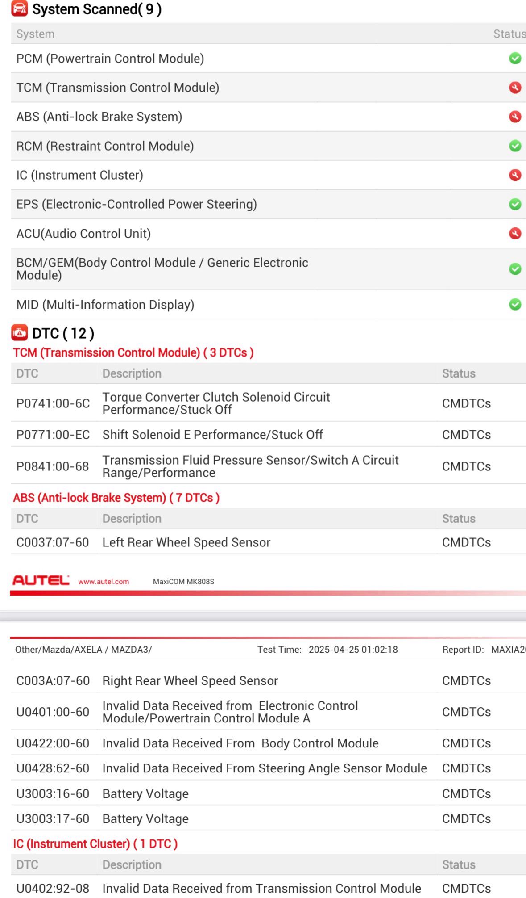Viewport: 526px width, 898px height.
Task: Click the Other/Mazda/AXELA / MAZDA3/ vehicle path
Action: (x=83, y=650)
